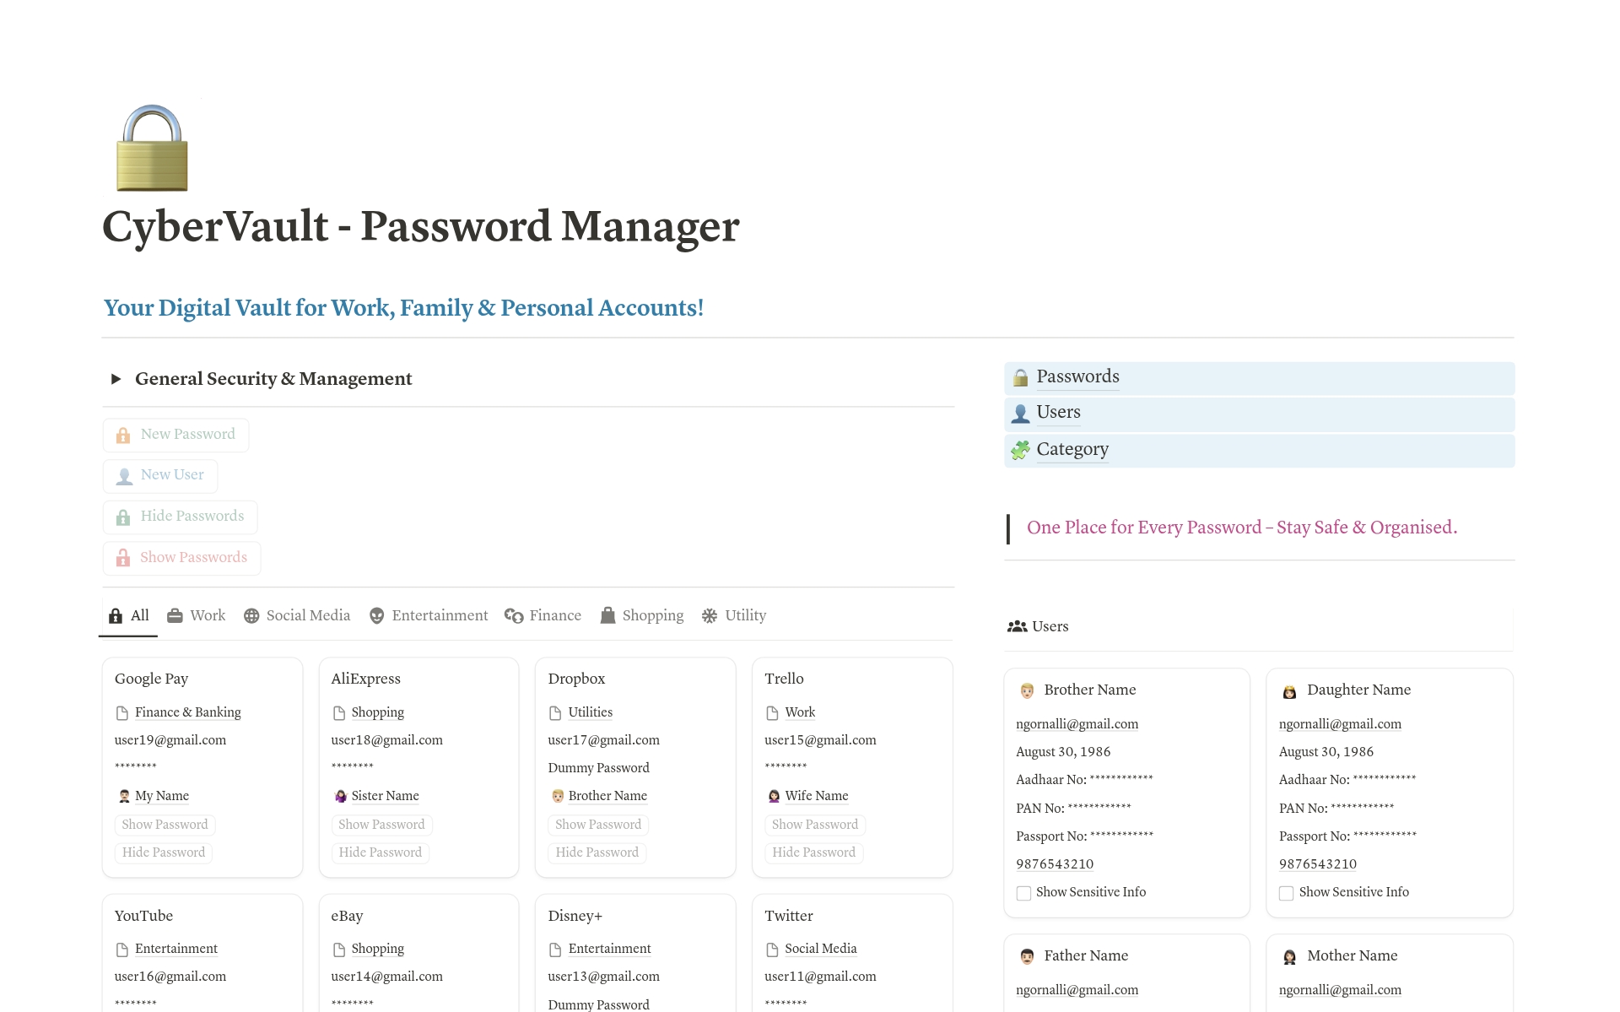Open the Passwords page link

pos(1077,376)
